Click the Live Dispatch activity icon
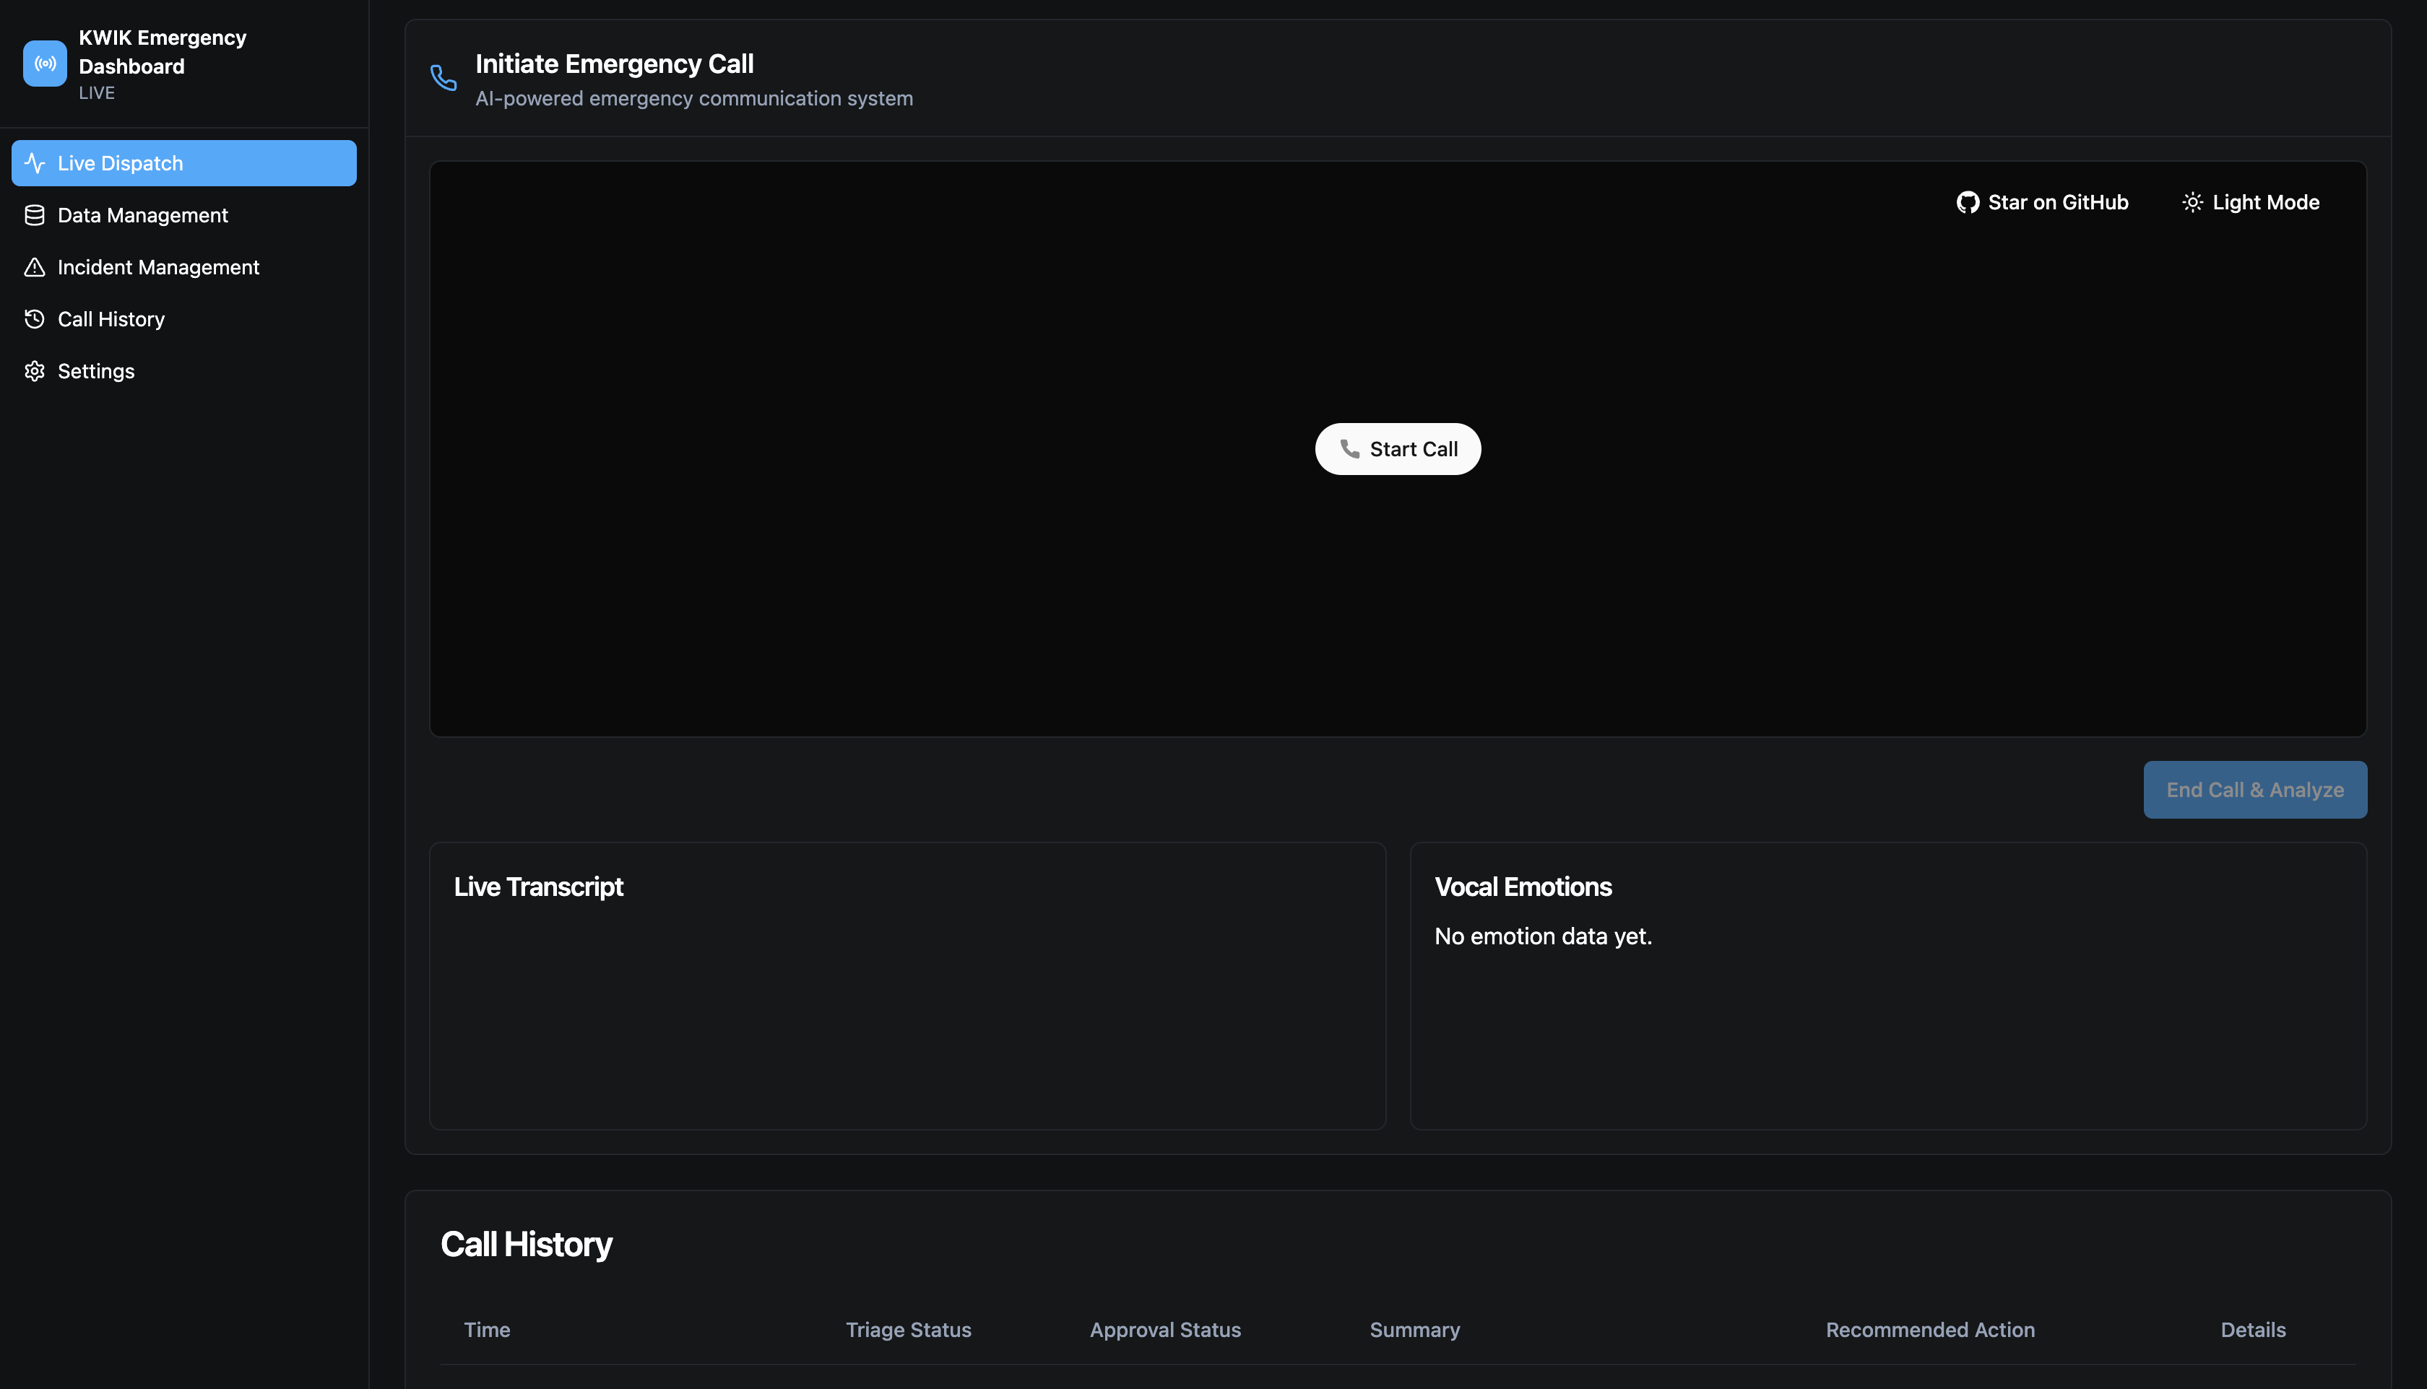The width and height of the screenshot is (2427, 1389). coord(35,163)
